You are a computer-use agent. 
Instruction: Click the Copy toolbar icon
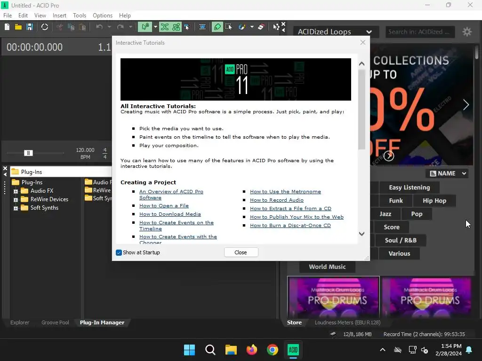[71, 27]
